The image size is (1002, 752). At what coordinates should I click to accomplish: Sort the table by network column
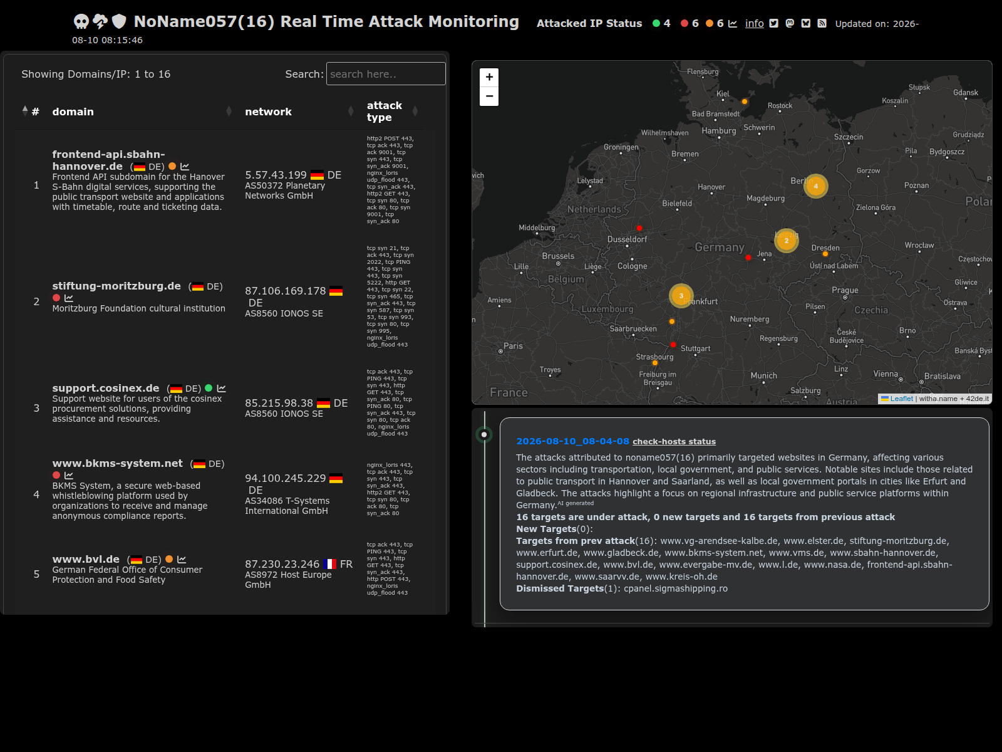pyautogui.click(x=299, y=112)
